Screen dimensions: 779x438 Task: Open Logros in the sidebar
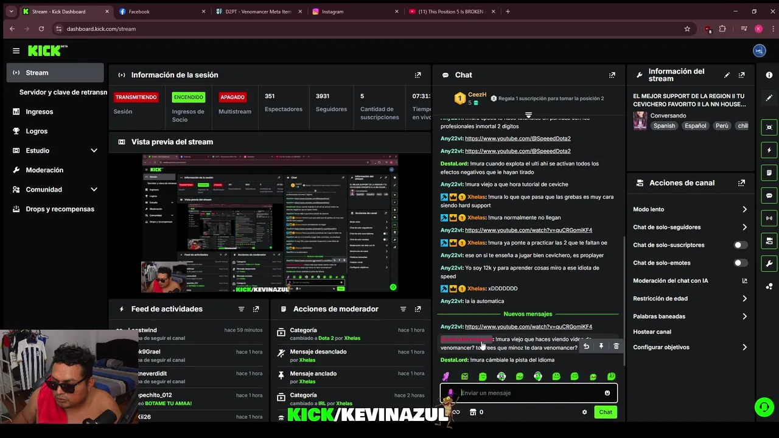[x=55, y=131]
